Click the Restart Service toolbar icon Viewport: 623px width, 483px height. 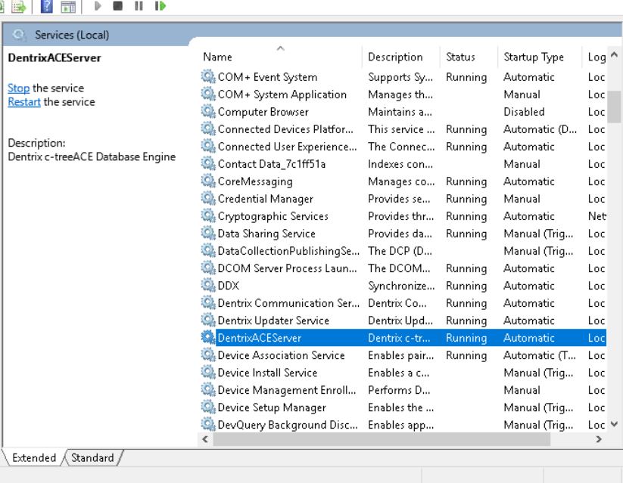pos(160,6)
